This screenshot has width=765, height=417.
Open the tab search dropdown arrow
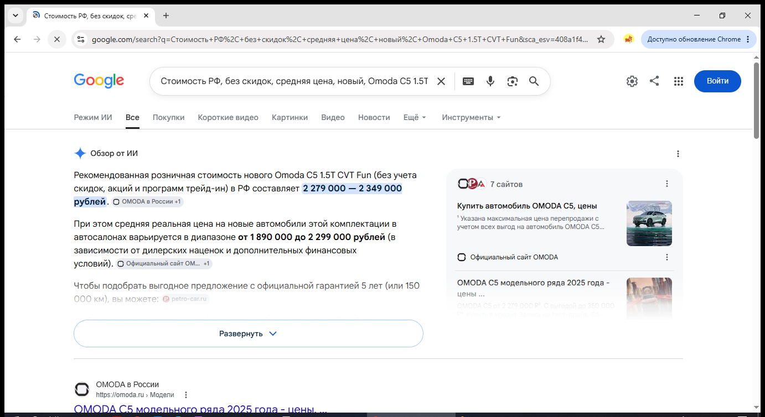coord(15,15)
